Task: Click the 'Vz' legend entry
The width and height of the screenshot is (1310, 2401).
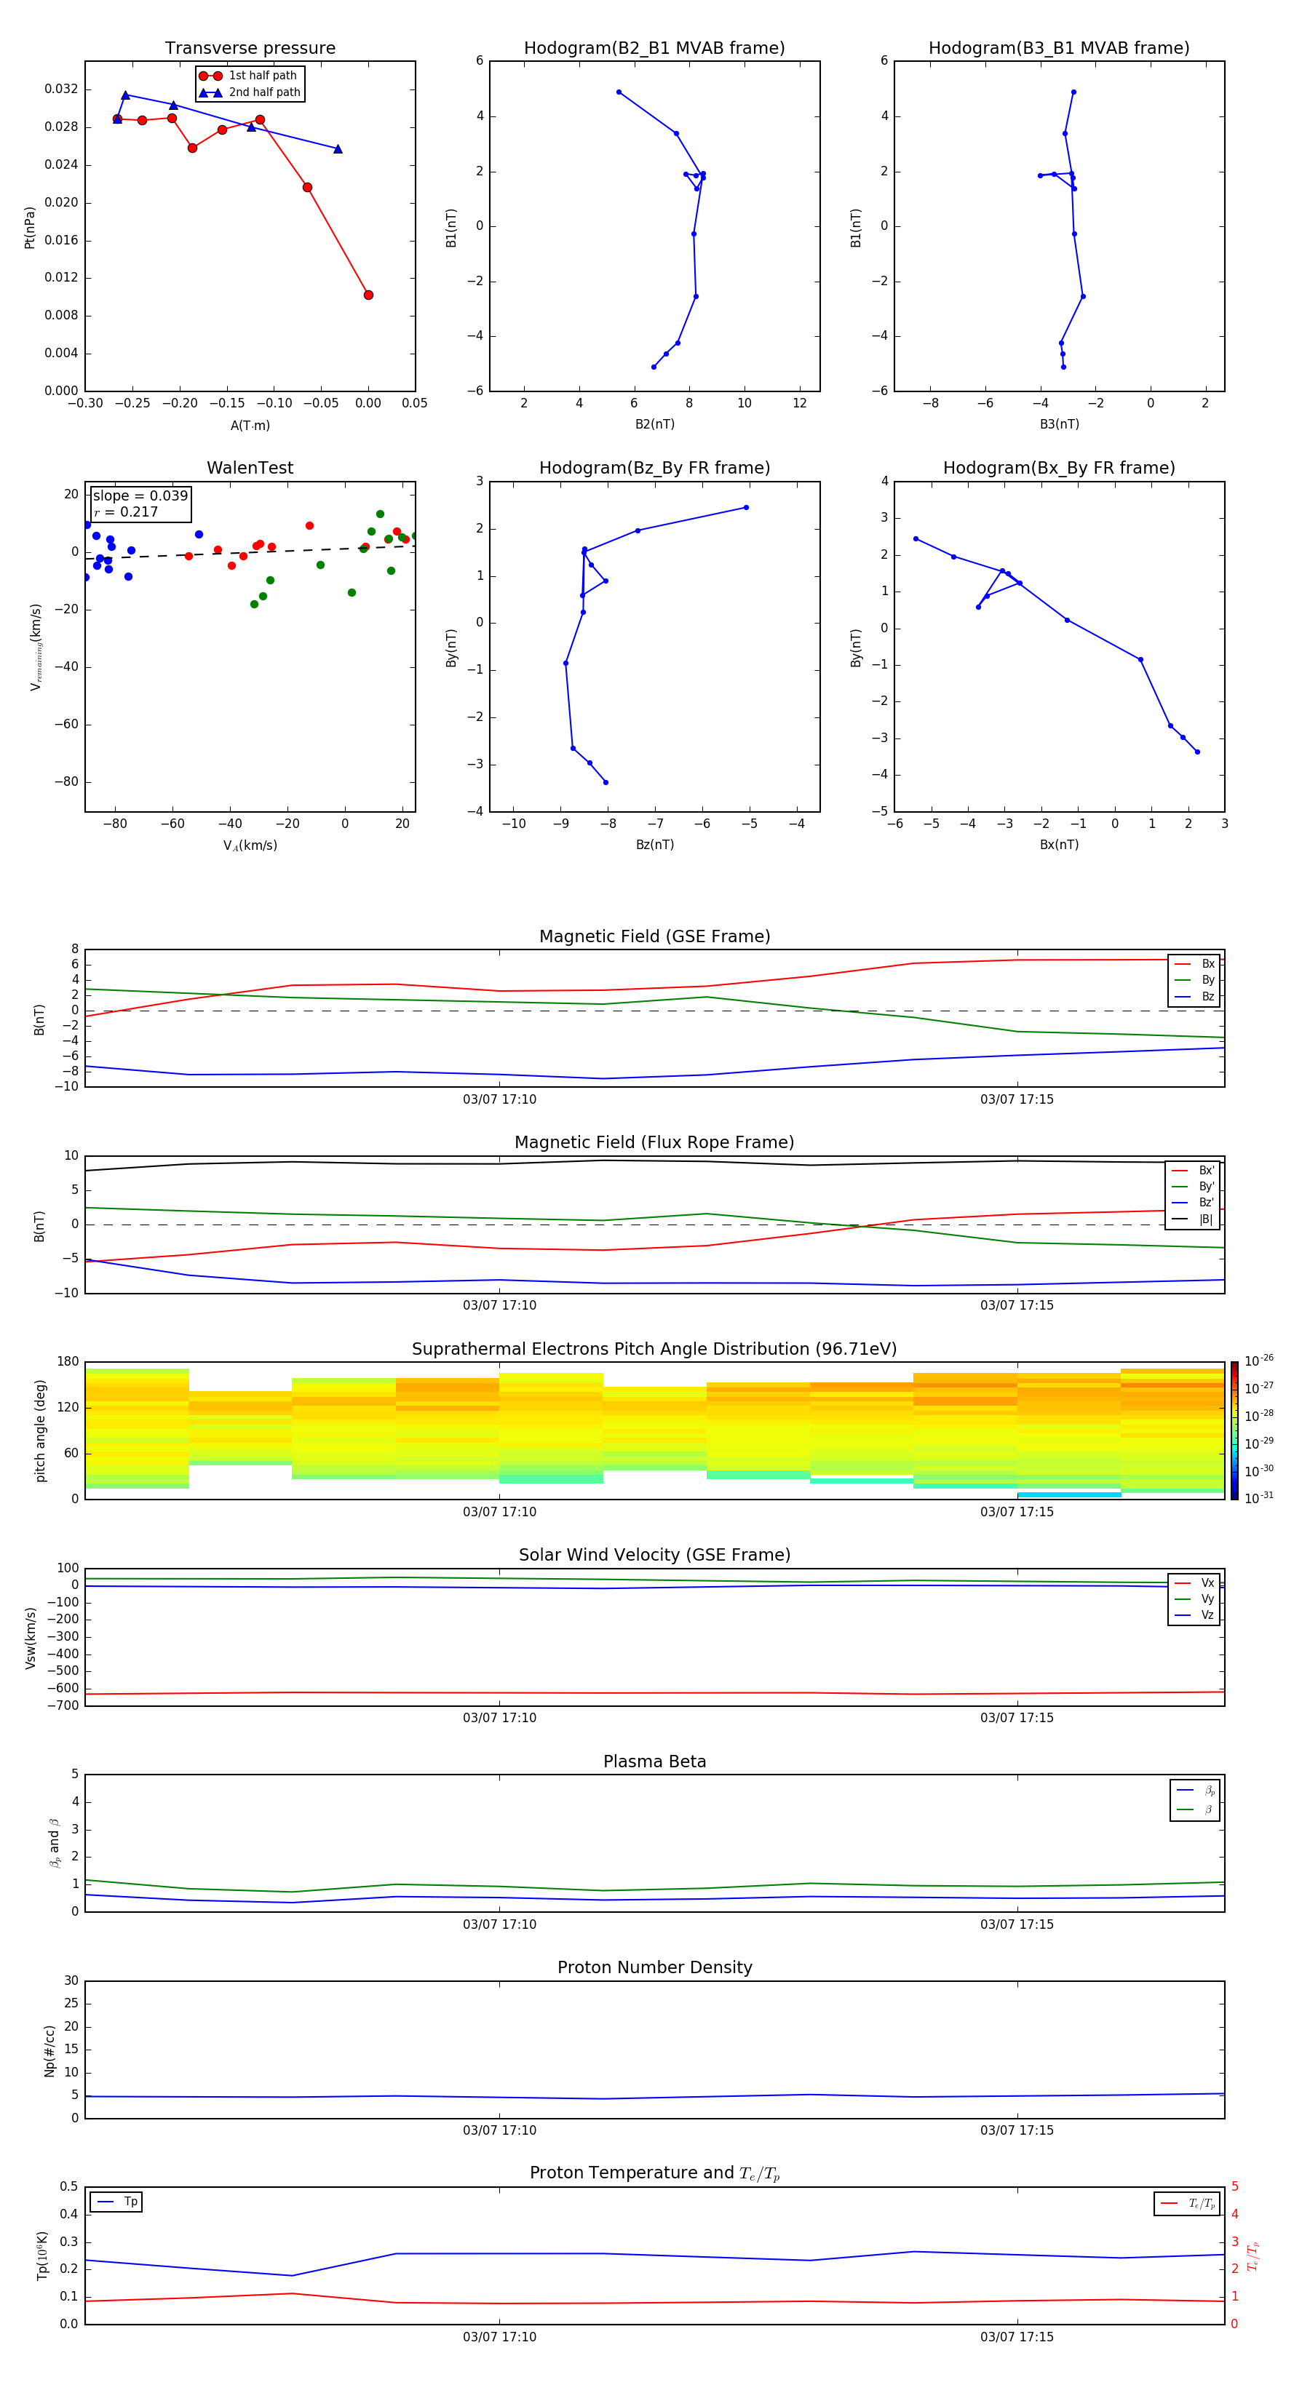Action: click(1194, 1614)
